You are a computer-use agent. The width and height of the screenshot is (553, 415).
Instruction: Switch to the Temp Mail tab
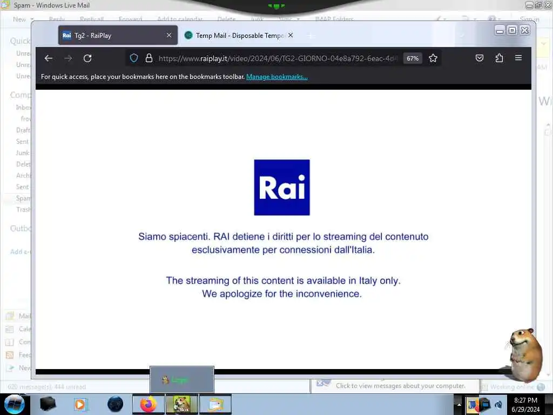point(240,35)
